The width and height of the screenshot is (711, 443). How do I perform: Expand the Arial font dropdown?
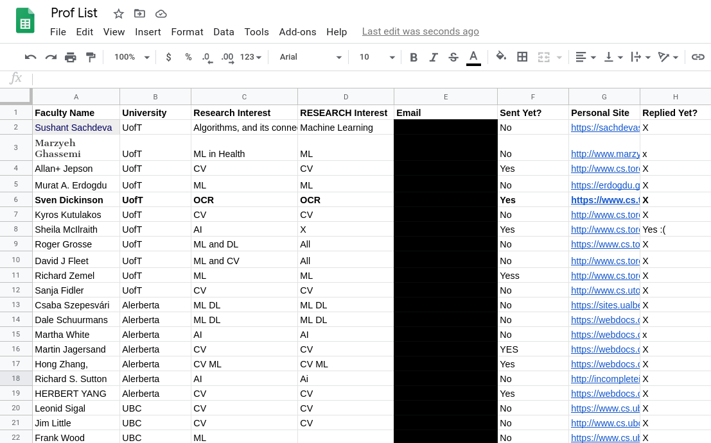(x=311, y=57)
